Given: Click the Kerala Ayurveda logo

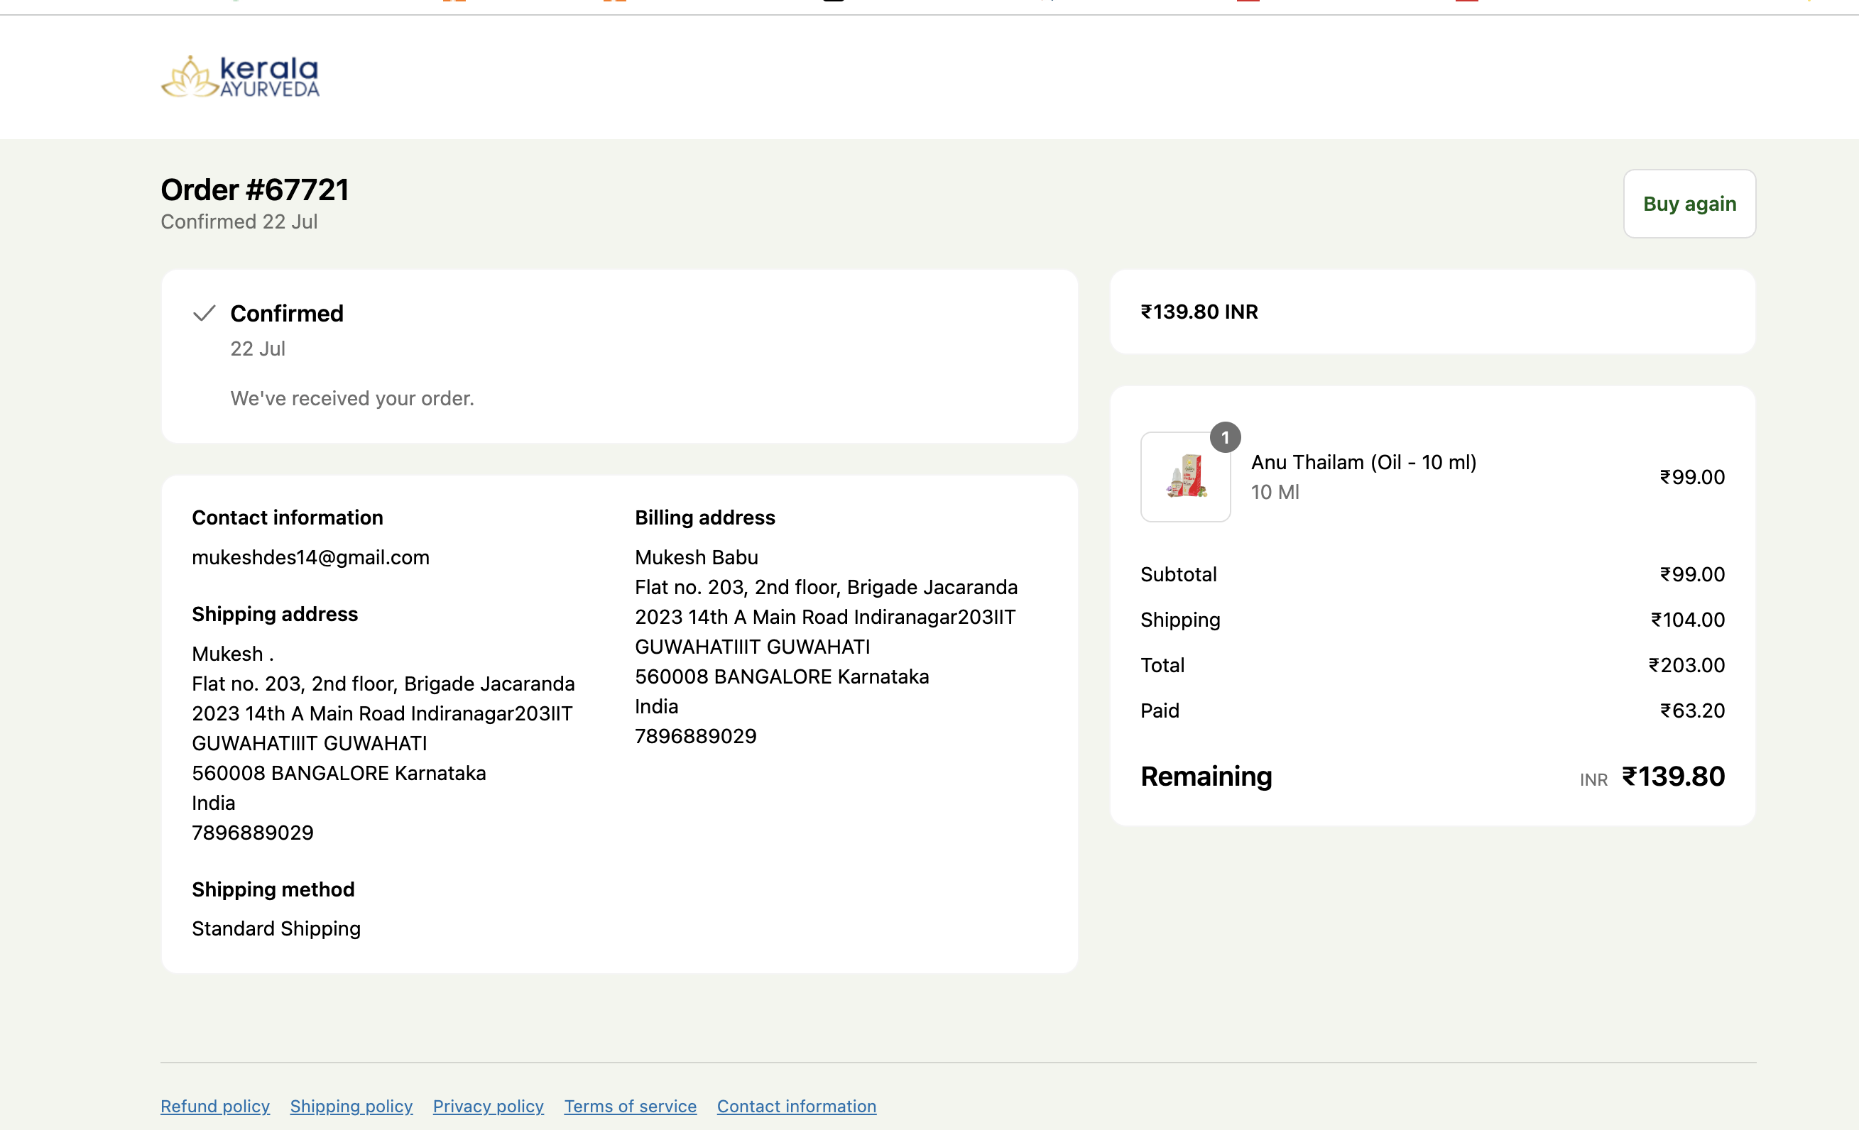Looking at the screenshot, I should [240, 76].
